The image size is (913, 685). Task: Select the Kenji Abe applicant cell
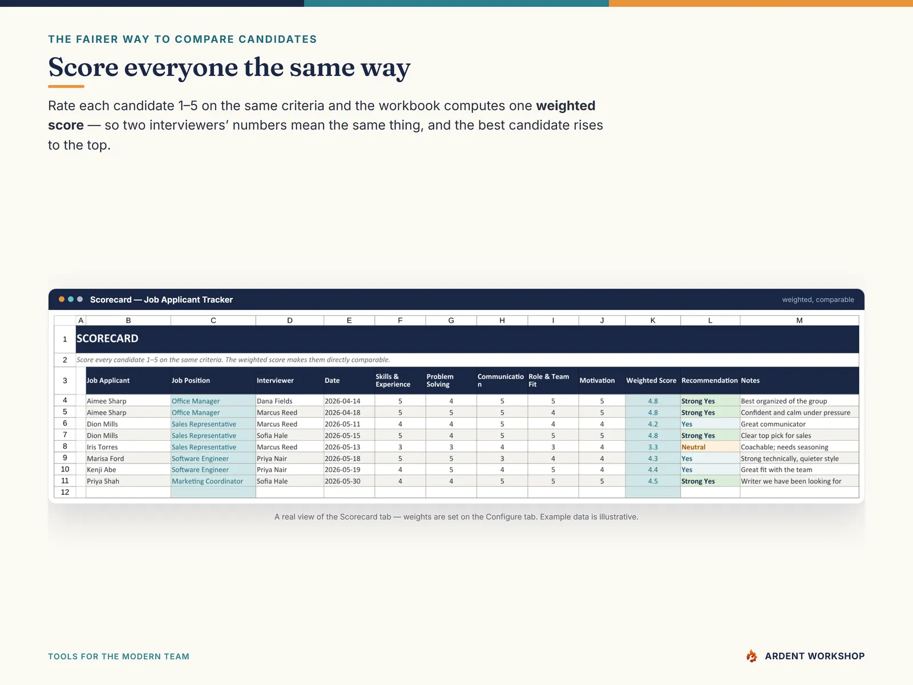click(x=128, y=469)
